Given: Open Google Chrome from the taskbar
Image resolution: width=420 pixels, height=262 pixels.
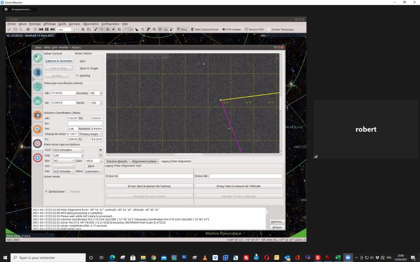Looking at the screenshot, I should 153,257.
